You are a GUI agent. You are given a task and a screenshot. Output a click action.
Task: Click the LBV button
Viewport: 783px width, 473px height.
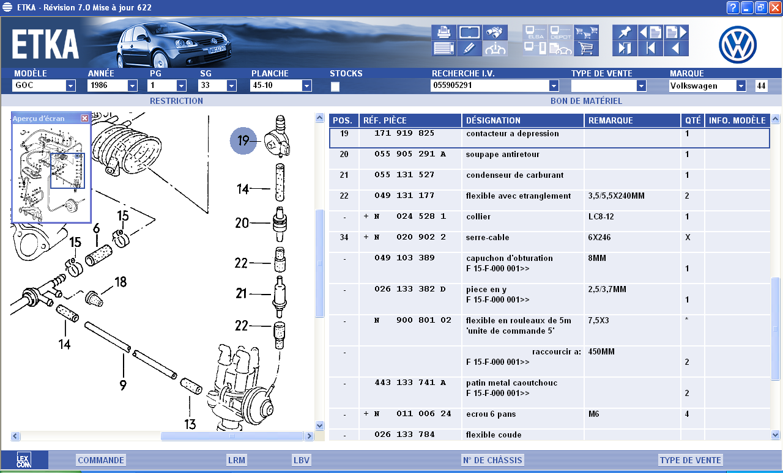[302, 460]
